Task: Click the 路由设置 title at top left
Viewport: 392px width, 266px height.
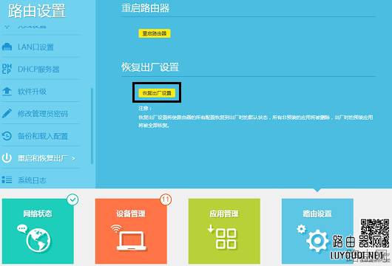Action: click(37, 11)
